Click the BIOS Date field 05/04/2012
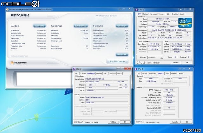Screen dimensions: 203x133 [107, 103]
